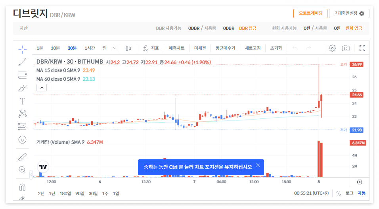This screenshot has width=379, height=209.
Task: Click 초기화 to reset chart
Action: [x=276, y=48]
